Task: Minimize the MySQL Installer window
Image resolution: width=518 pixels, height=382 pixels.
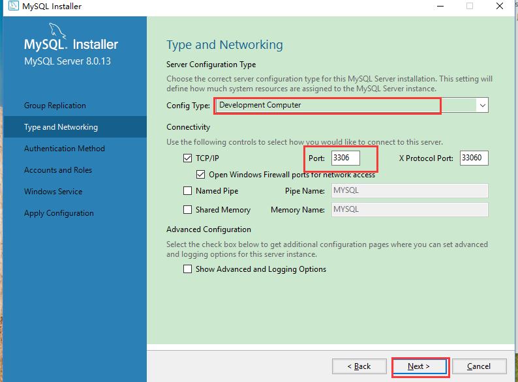Action: point(440,6)
